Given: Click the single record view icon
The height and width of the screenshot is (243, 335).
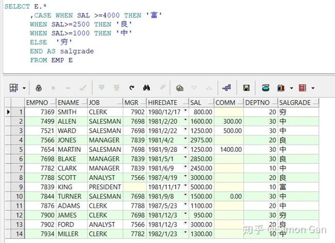Looking at the screenshot, I should pyautogui.click(x=180, y=88).
